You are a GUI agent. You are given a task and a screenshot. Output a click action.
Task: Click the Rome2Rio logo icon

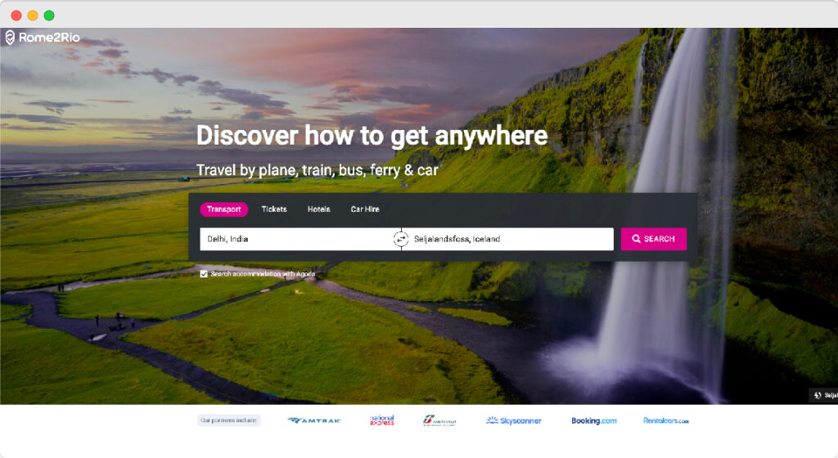pos(10,38)
